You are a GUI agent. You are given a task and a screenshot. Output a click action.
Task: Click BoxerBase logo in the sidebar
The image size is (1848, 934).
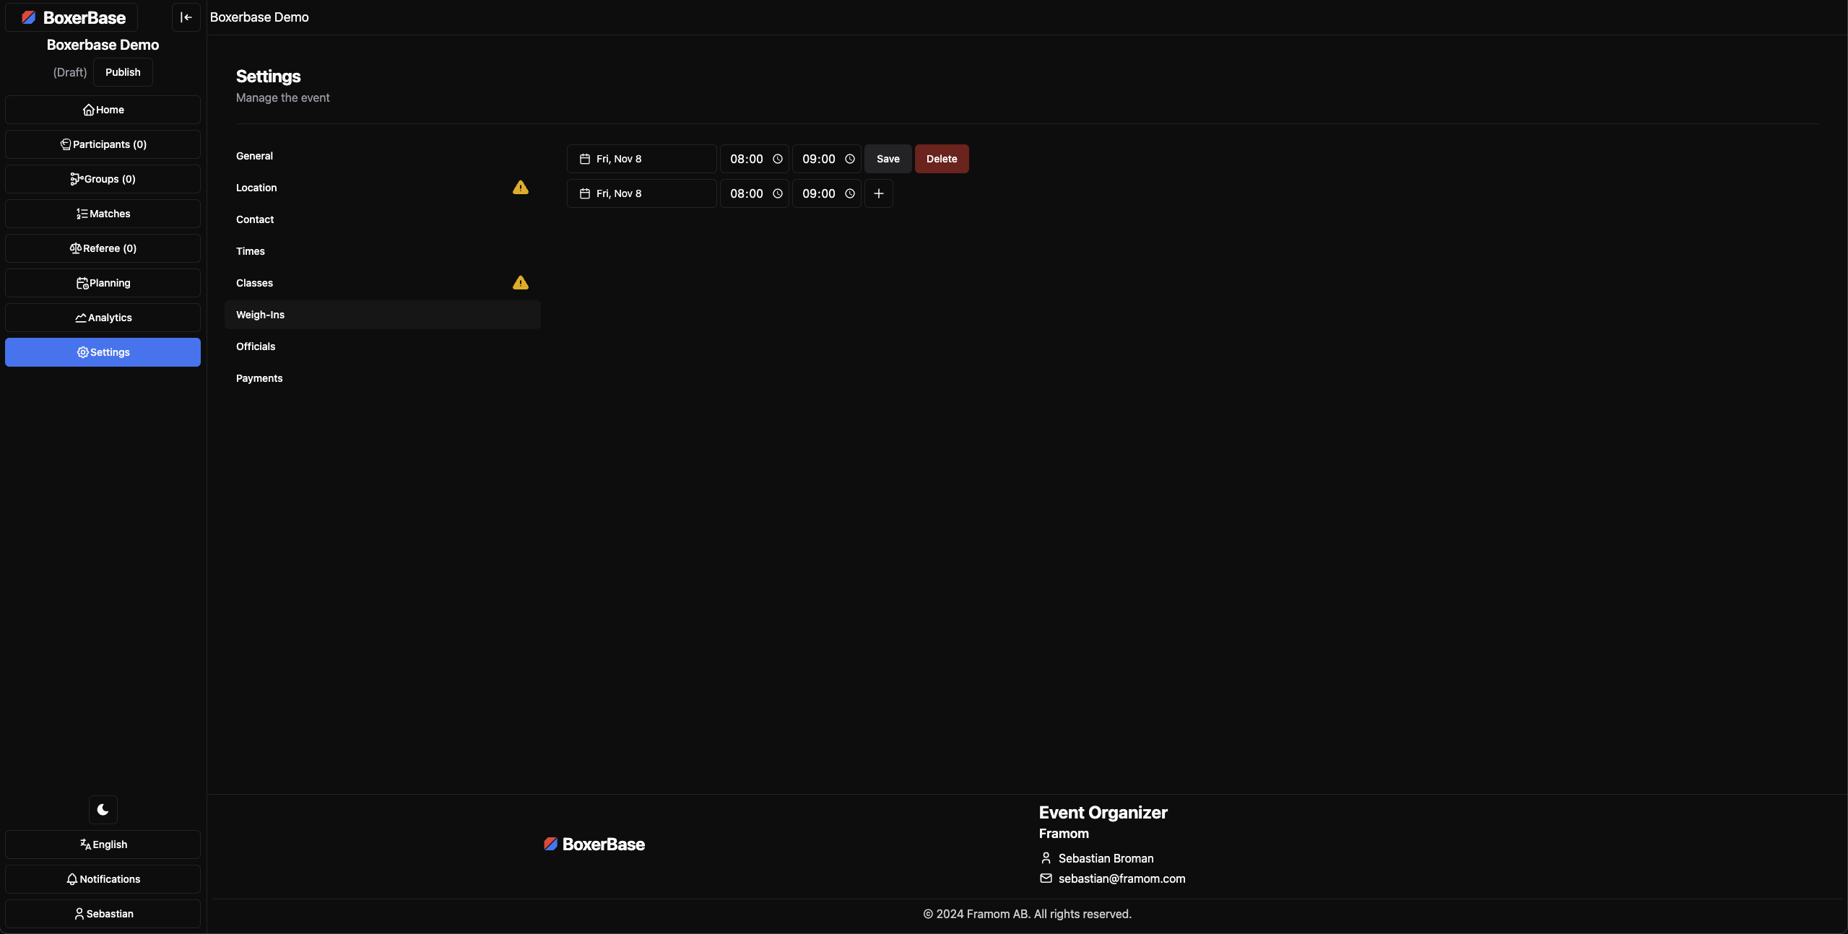(72, 17)
